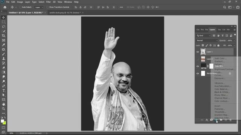The image size is (241, 135).
Task: Open the Layers panel flyout menu
Action: coord(235,30)
